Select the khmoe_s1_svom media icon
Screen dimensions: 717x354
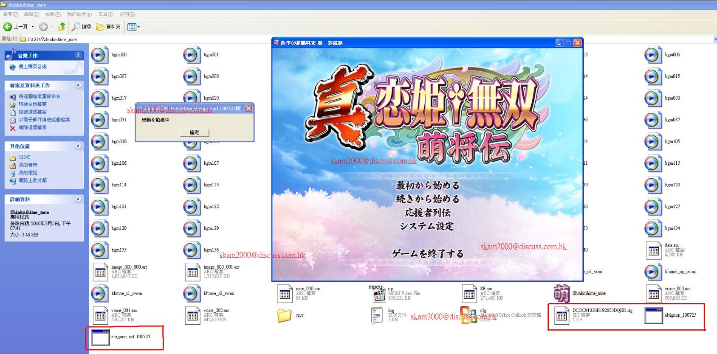pos(99,293)
